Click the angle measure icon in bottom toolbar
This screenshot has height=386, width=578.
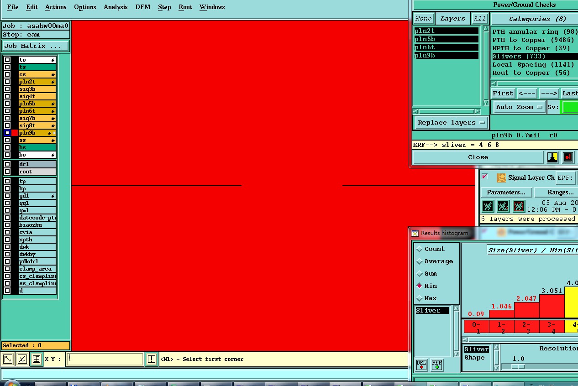click(x=22, y=359)
